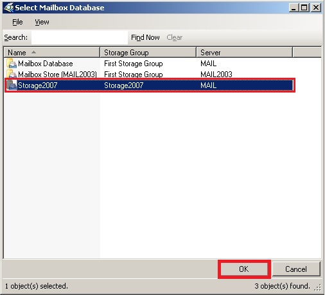
Task: Open the View menu
Action: (x=42, y=22)
